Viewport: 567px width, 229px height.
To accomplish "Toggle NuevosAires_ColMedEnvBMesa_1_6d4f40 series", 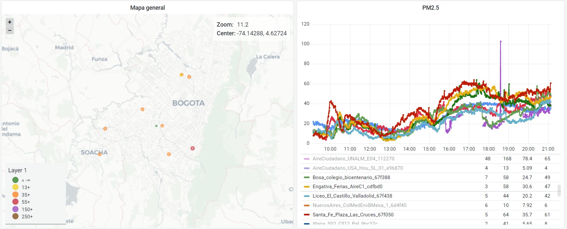I will (x=359, y=205).
